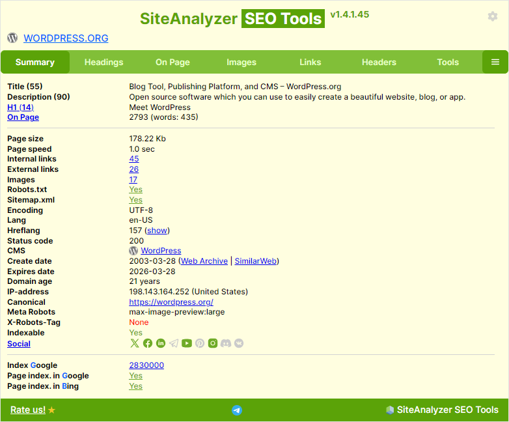Image resolution: width=509 pixels, height=422 pixels.
Task: Click the On Page value 2793 (words: 435)
Action: coord(163,117)
